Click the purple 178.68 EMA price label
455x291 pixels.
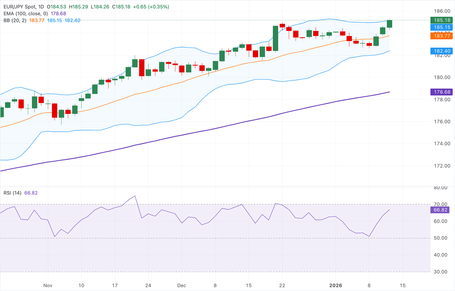[441, 92]
